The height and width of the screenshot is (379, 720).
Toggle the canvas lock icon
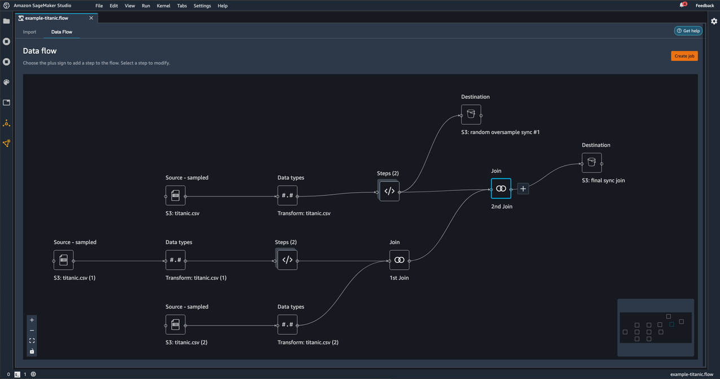pyautogui.click(x=32, y=351)
